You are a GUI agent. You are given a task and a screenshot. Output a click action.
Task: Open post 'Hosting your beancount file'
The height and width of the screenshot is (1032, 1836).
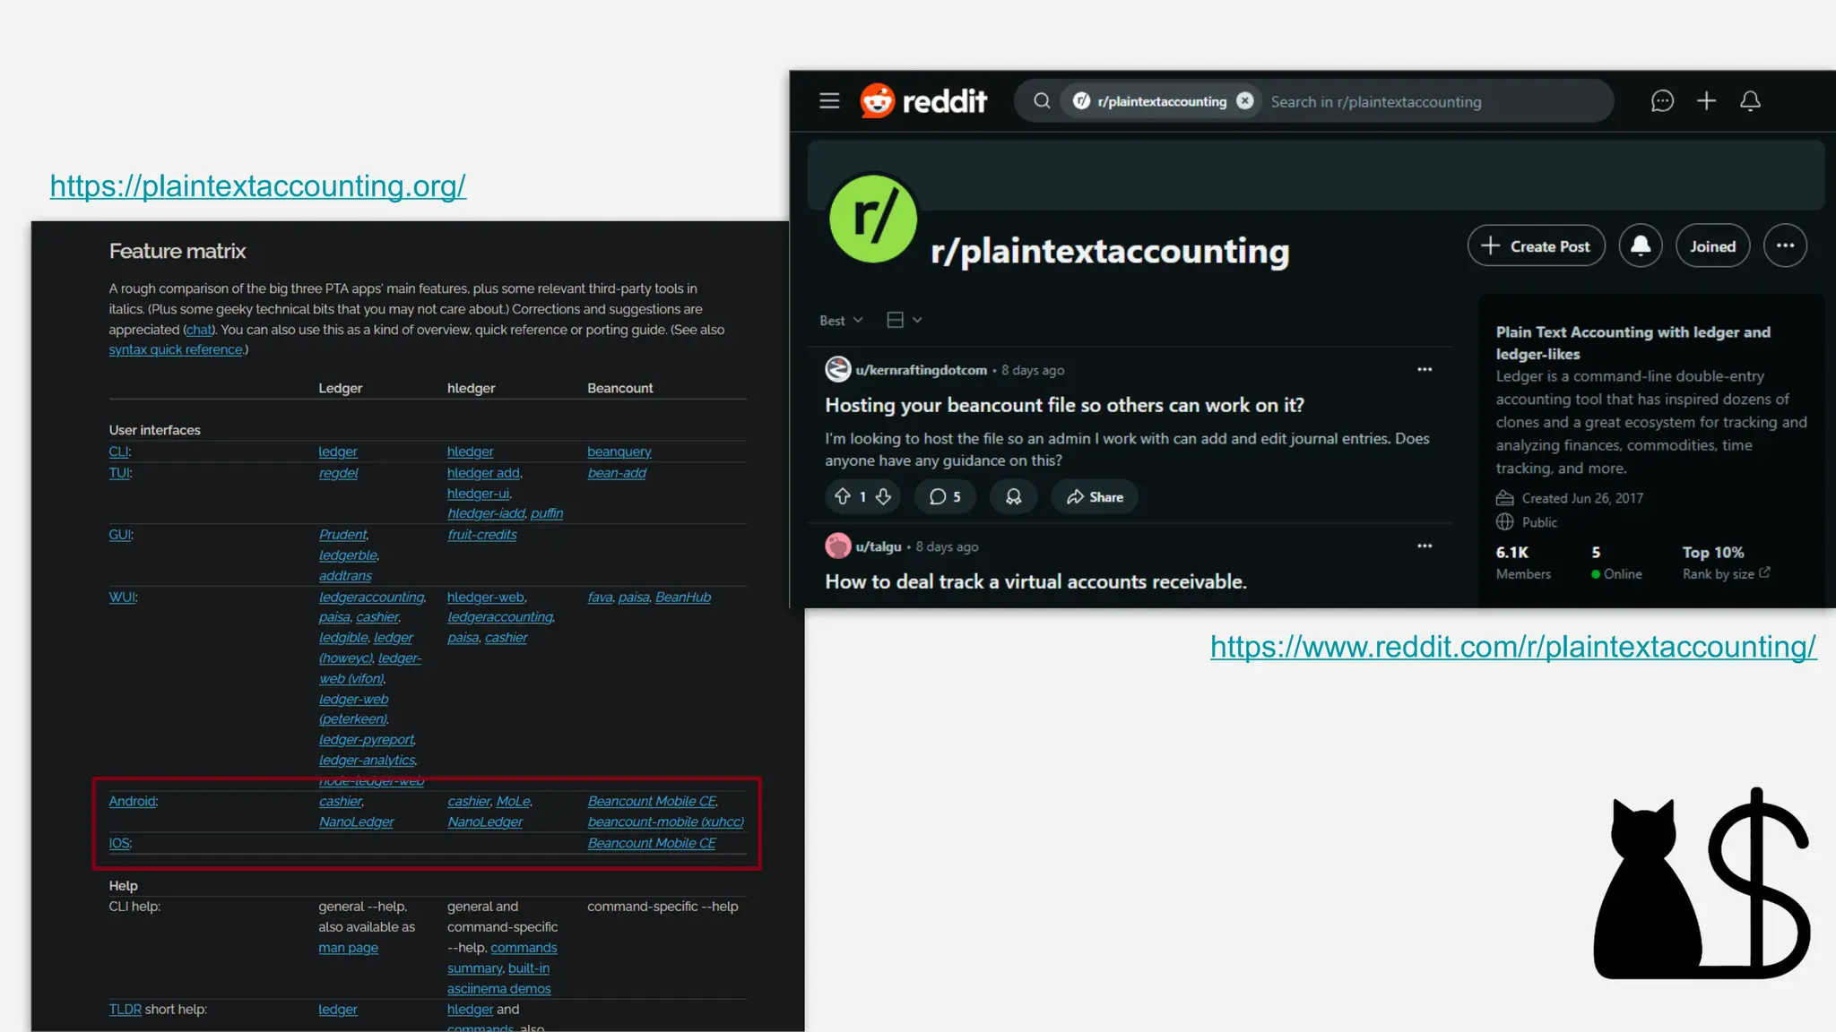point(1064,405)
